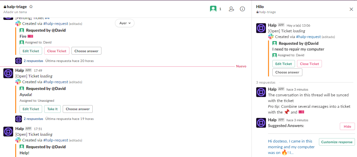Click Halp sender name at 17:49

coord(20,70)
